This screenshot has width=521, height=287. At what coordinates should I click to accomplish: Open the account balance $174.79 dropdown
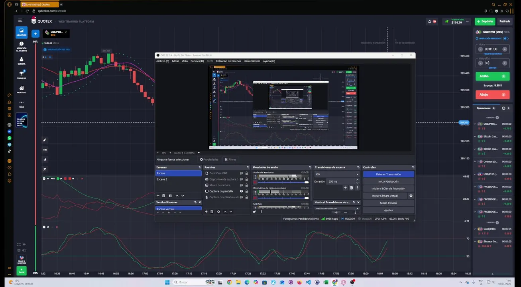(x=457, y=22)
